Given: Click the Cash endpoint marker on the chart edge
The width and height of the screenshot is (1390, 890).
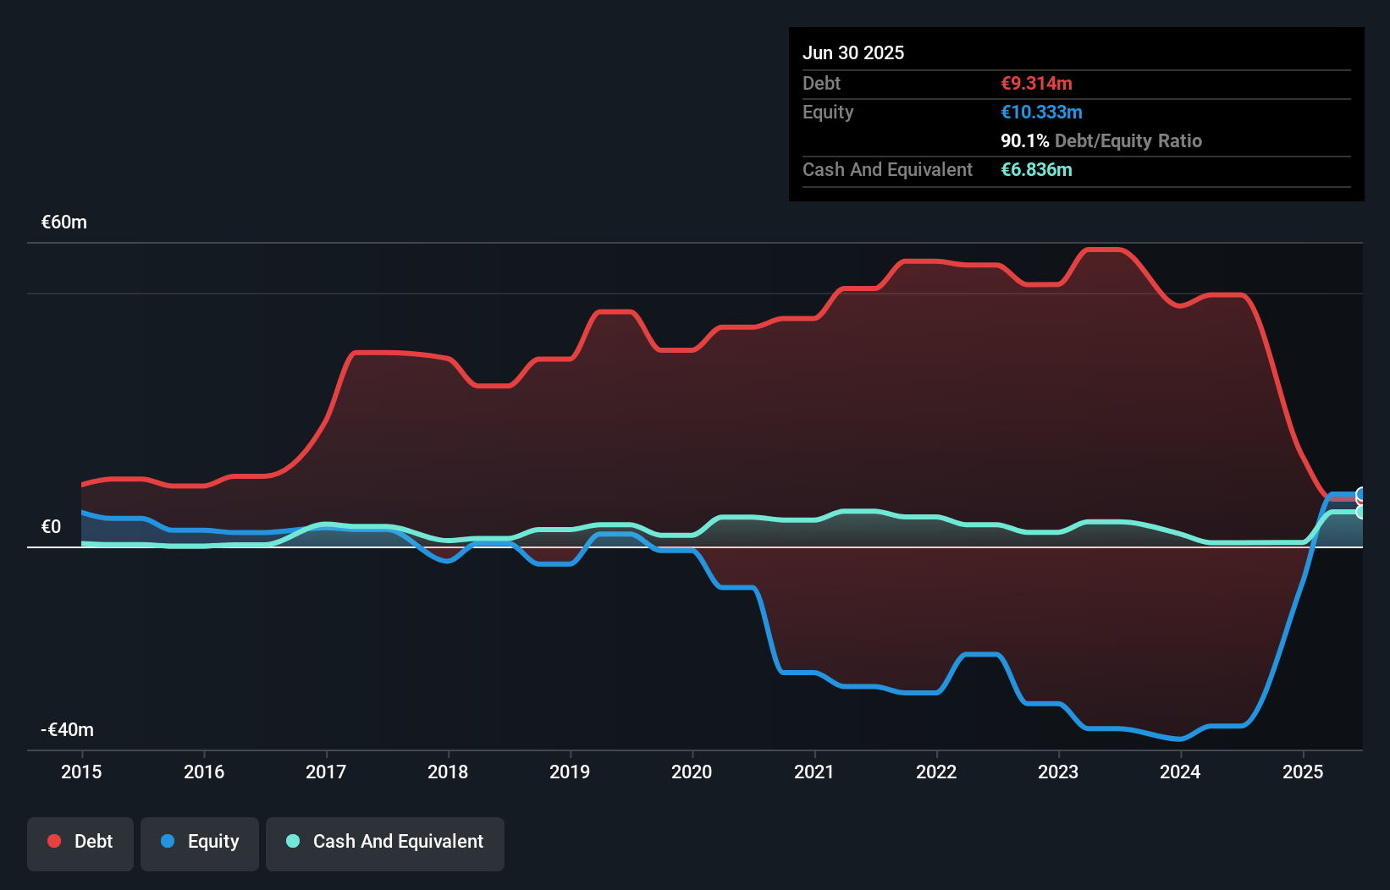Looking at the screenshot, I should tap(1360, 512).
